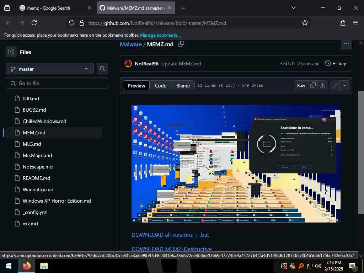Image resolution: width=364 pixels, height=273 pixels.
Task: Click the Go to file search field
Action: [57, 83]
